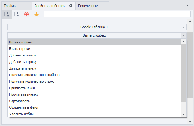This screenshot has width=194, height=126.
Task: Click the orange down arrow icon
Action: [36, 14]
